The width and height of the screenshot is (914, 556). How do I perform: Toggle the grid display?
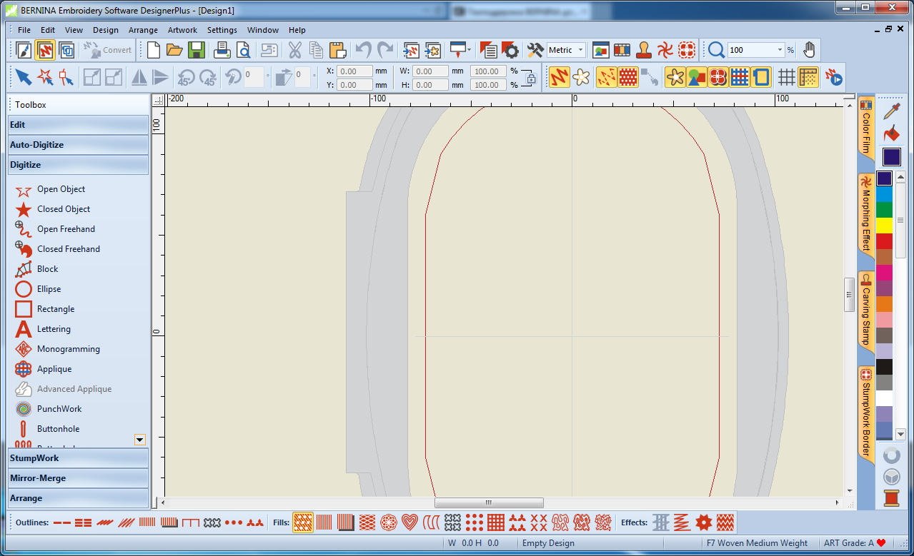pos(787,77)
